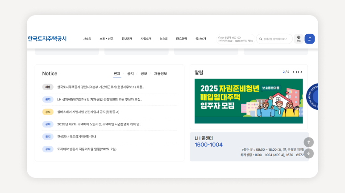Open the blue hamburger menu button
The height and width of the screenshot is (193, 345).
309,39
